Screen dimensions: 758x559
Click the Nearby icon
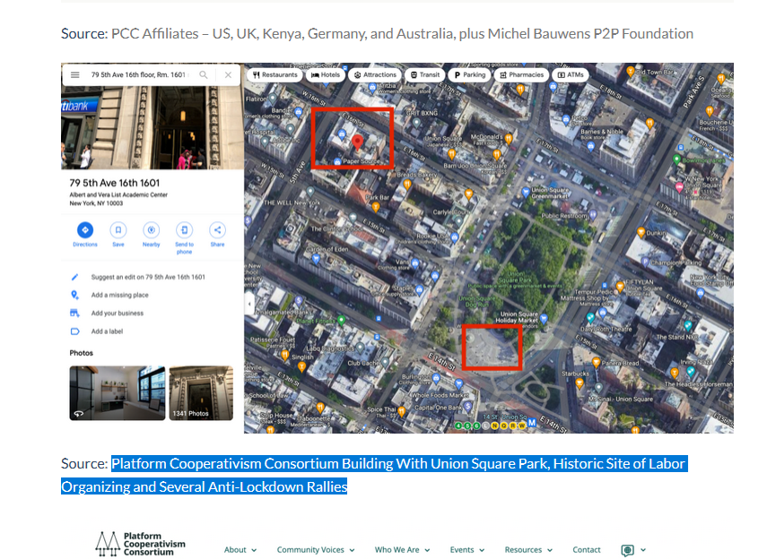(x=152, y=230)
